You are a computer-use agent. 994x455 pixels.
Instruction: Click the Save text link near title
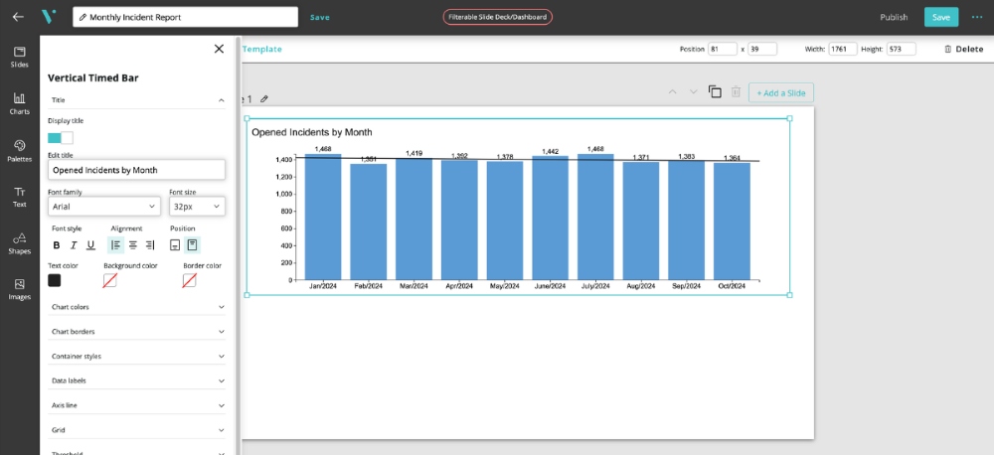(319, 17)
